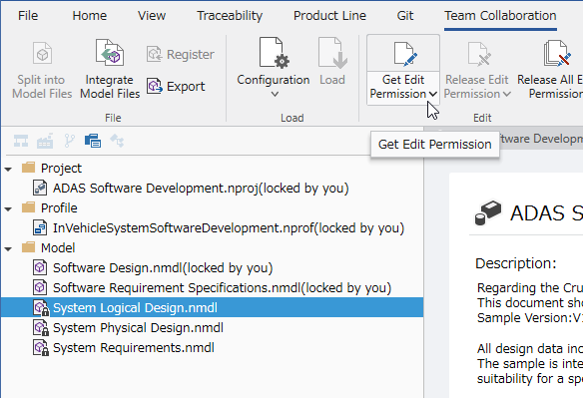Click the Integrate Model Files icon
Viewport: 583px width, 398px height.
110,53
